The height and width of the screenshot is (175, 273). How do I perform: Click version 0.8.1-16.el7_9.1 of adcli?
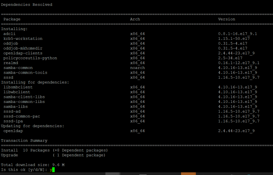click(237, 34)
